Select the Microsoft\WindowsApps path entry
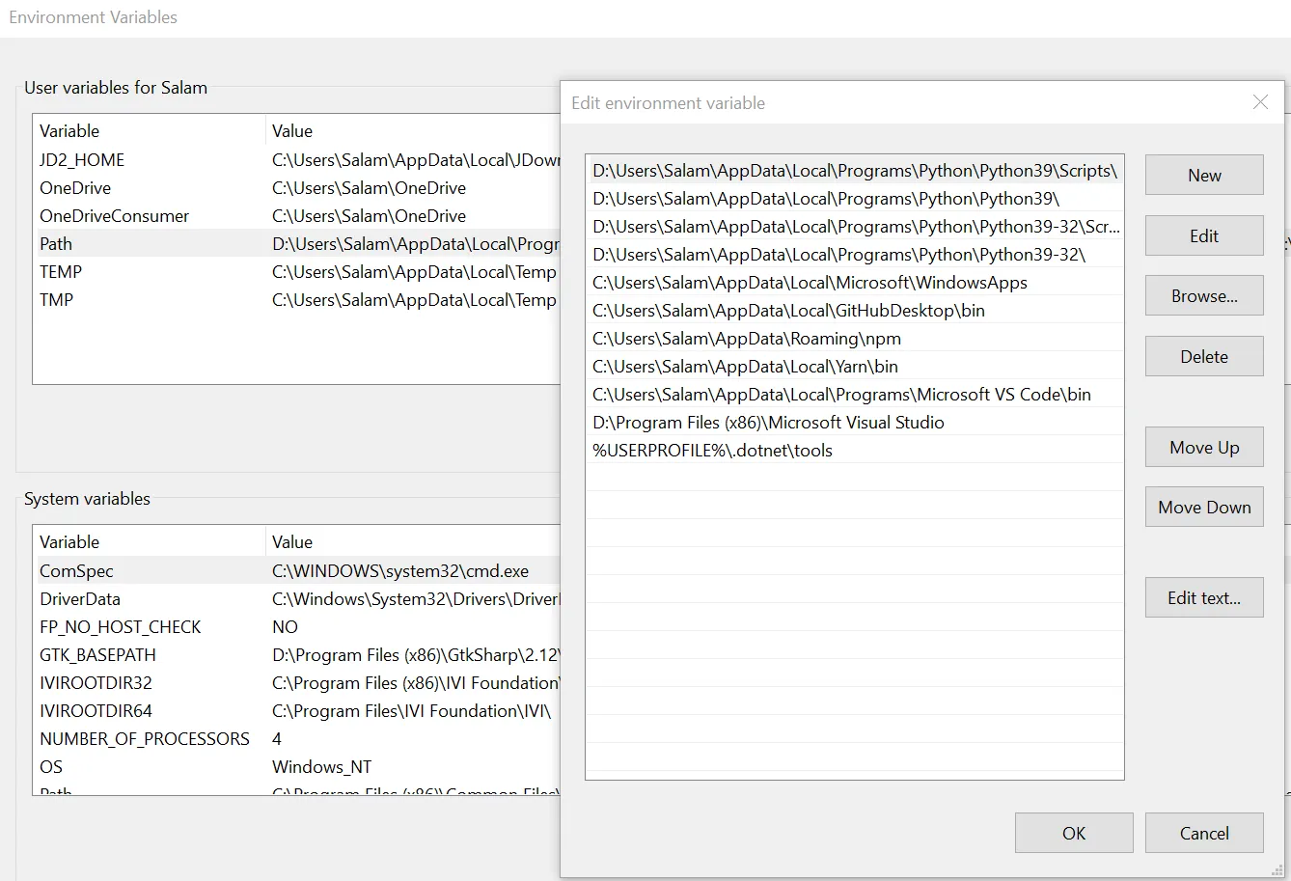This screenshot has height=881, width=1291. coord(855,283)
